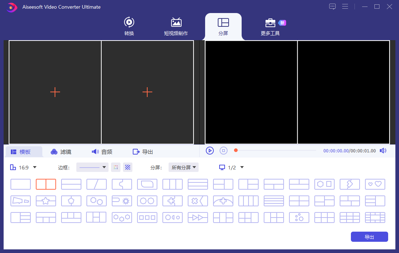
Task: Click the first plus icon to add video
Action: (55, 92)
